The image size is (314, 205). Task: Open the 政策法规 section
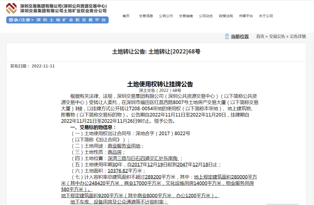coord(226,16)
